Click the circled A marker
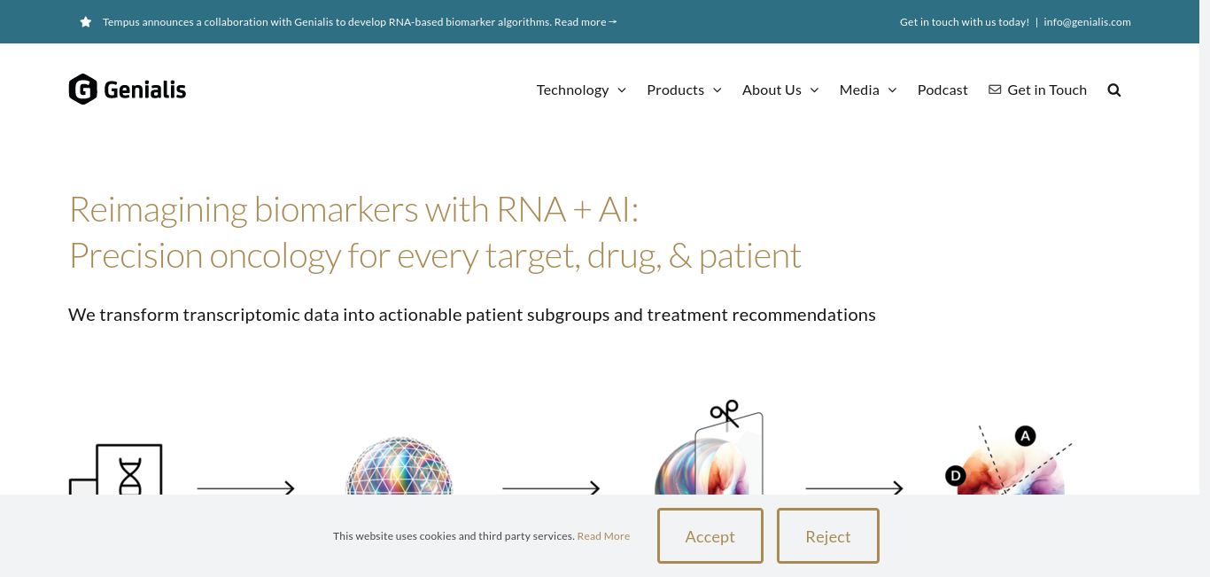The width and height of the screenshot is (1210, 577). [x=1025, y=435]
